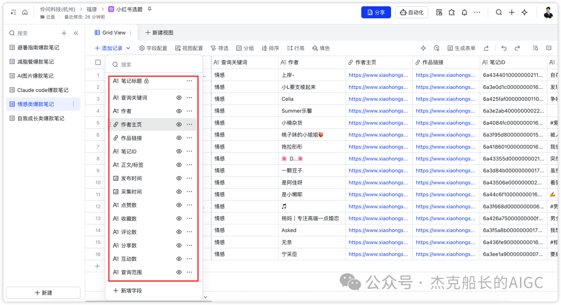Toggle visibility of the 点赞数 field

coord(179,205)
